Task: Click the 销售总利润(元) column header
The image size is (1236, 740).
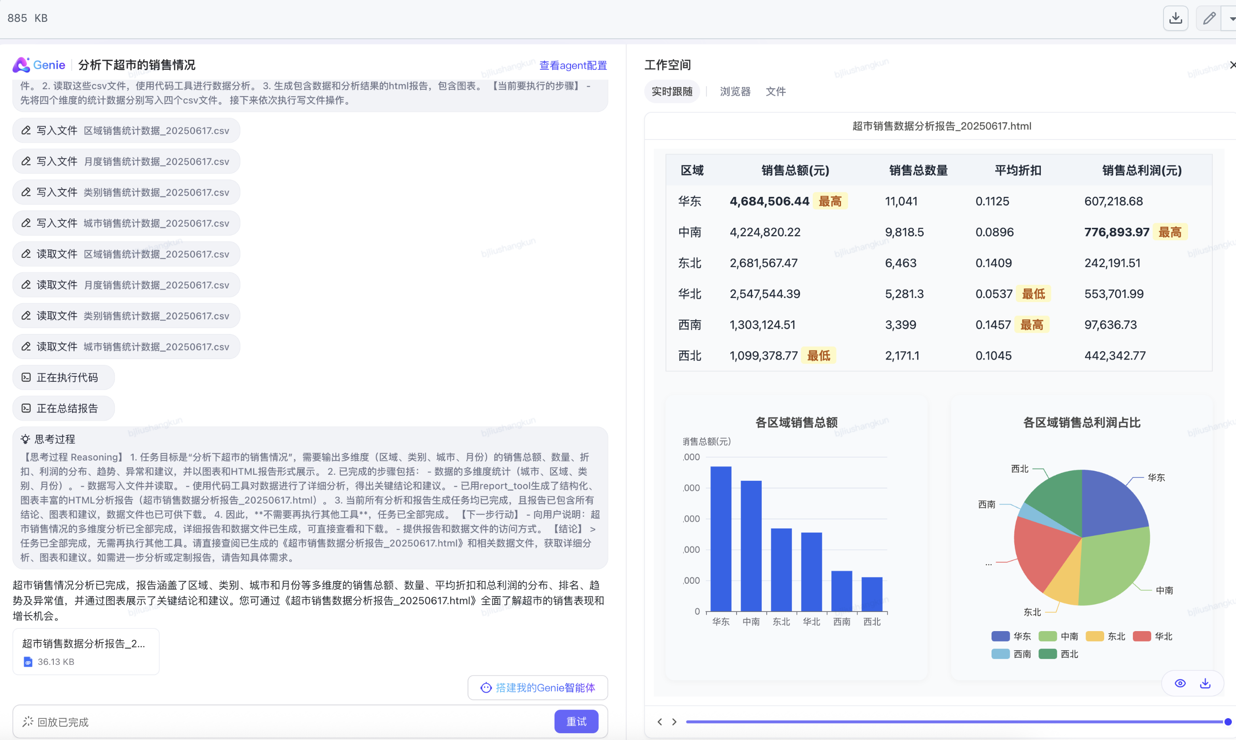Action: 1142,170
